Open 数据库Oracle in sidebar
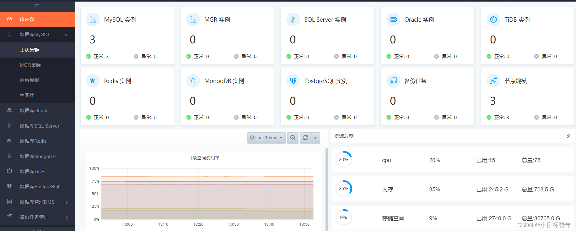The height and width of the screenshot is (231, 576). point(37,111)
